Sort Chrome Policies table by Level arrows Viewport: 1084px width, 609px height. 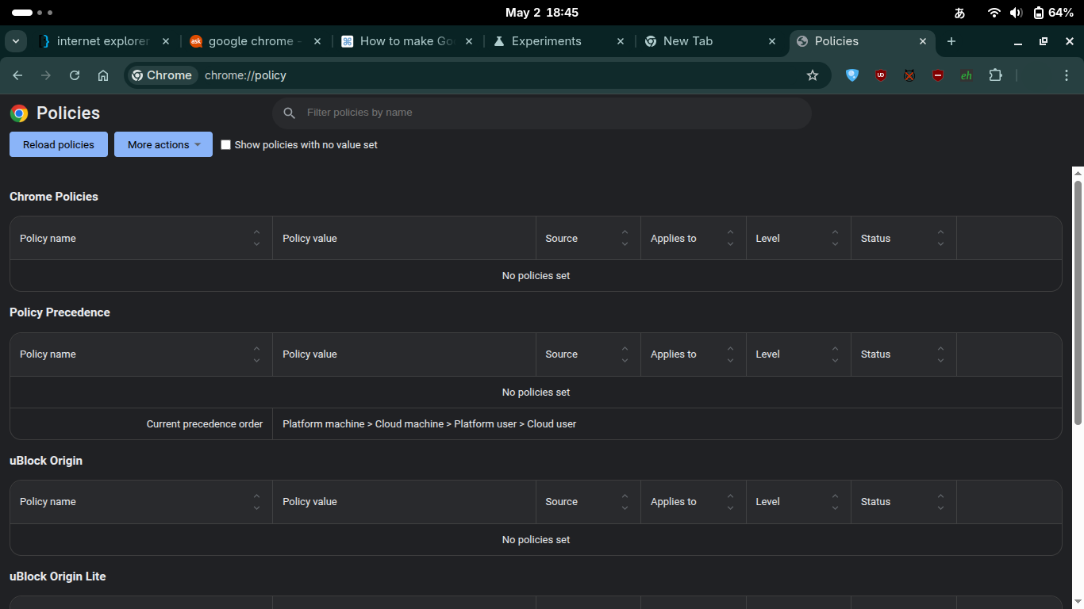[835, 238]
